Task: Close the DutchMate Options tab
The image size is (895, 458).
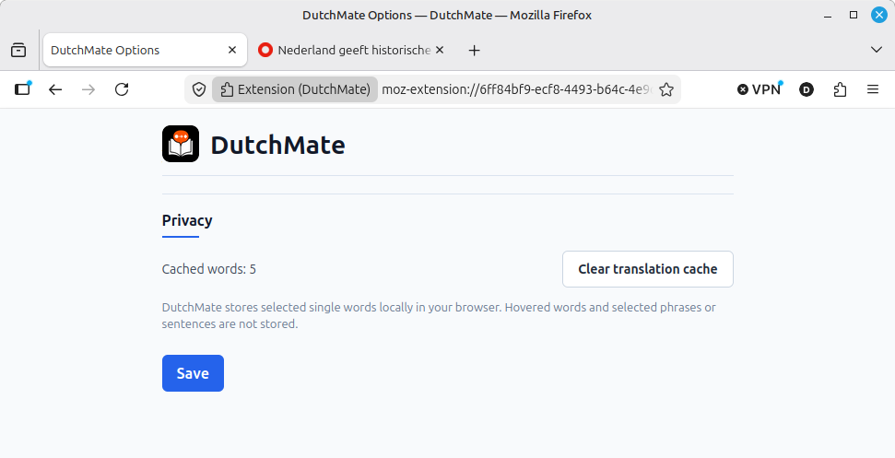Action: coord(231,50)
